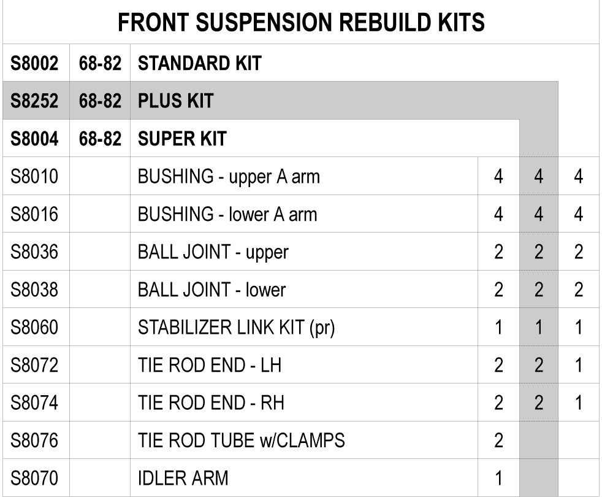Viewport: 602px width, 497px height.
Task: Click the S8010 part number
Action: click(x=34, y=177)
